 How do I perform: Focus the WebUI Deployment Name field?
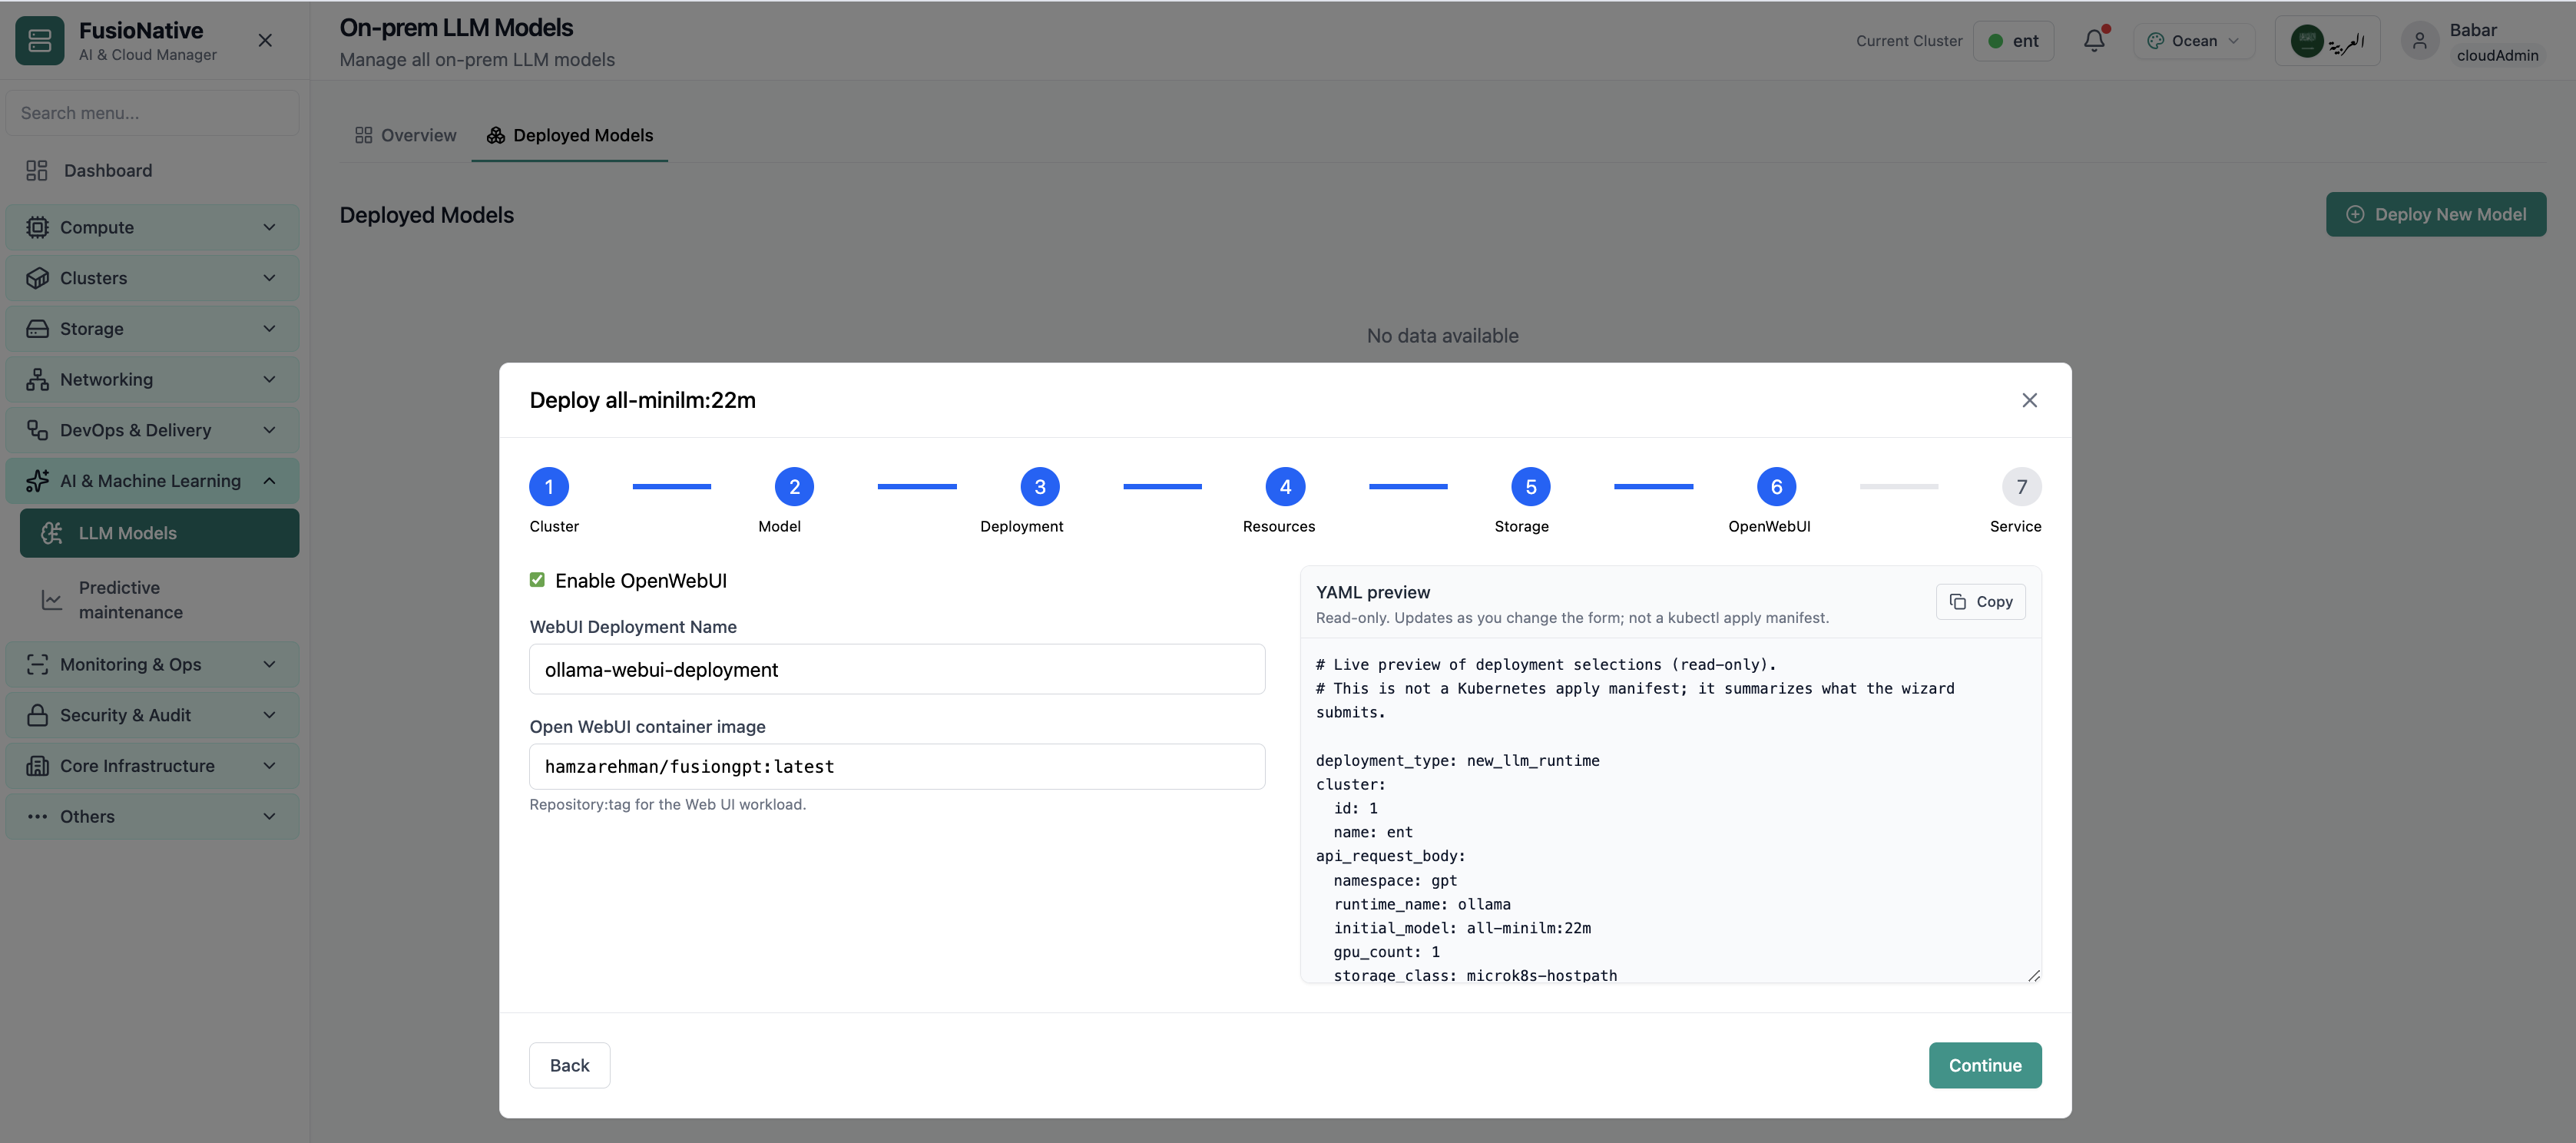[897, 670]
